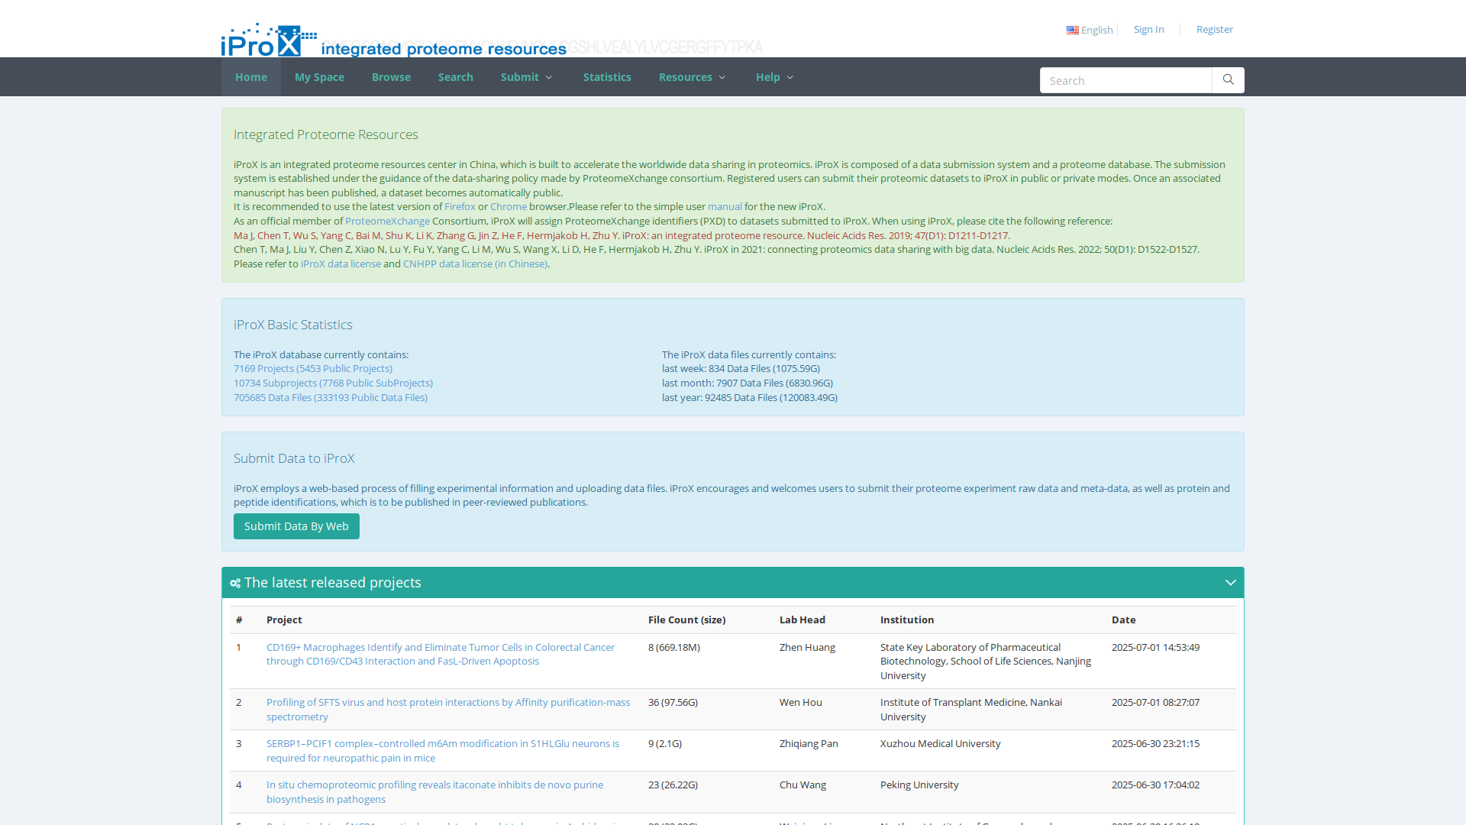Screen dimensions: 1466x825
Task: Click the Register link
Action: tap(1215, 29)
